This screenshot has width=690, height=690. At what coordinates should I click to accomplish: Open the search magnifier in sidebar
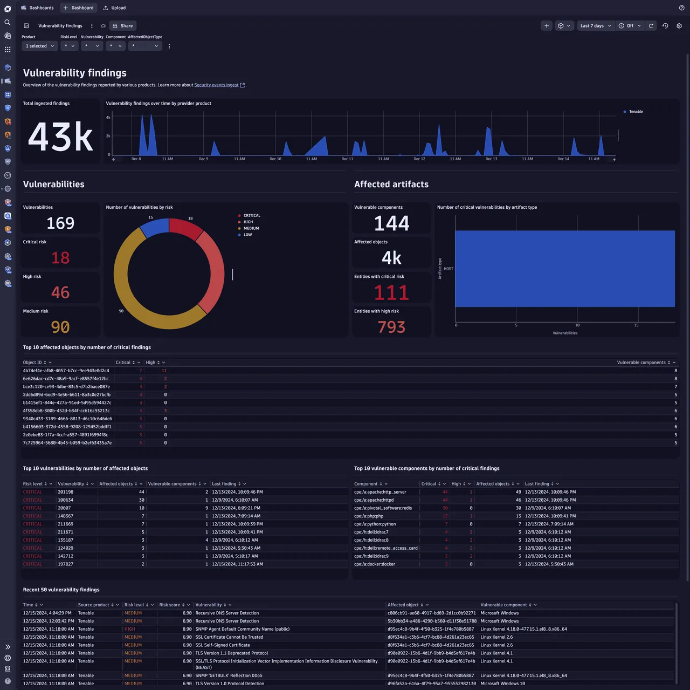pyautogui.click(x=8, y=23)
